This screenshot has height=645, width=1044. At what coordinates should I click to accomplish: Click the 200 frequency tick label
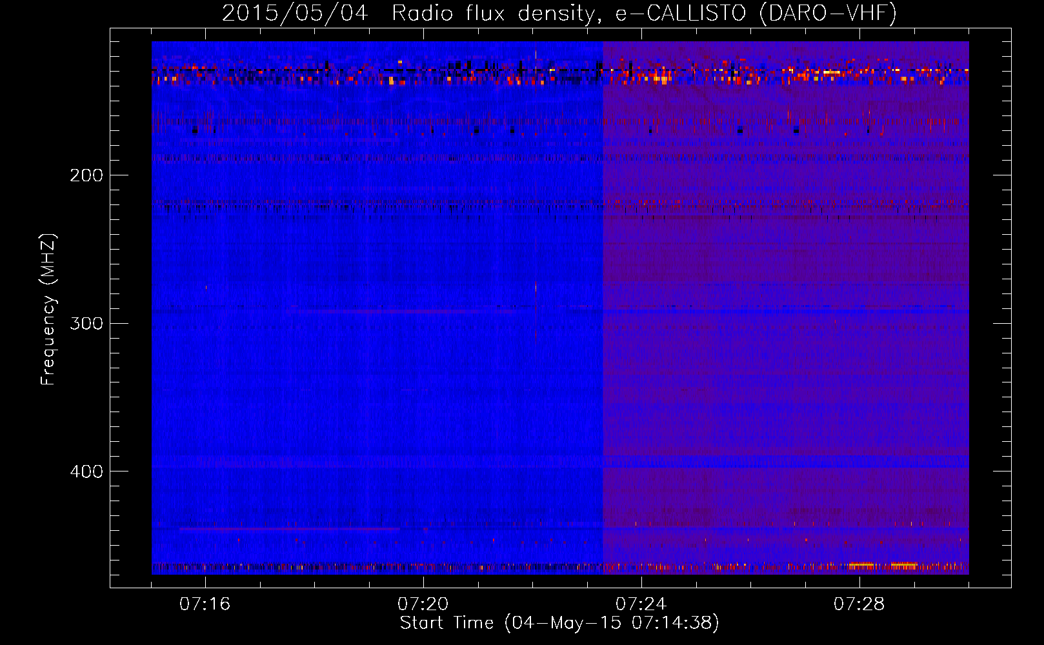click(x=86, y=175)
